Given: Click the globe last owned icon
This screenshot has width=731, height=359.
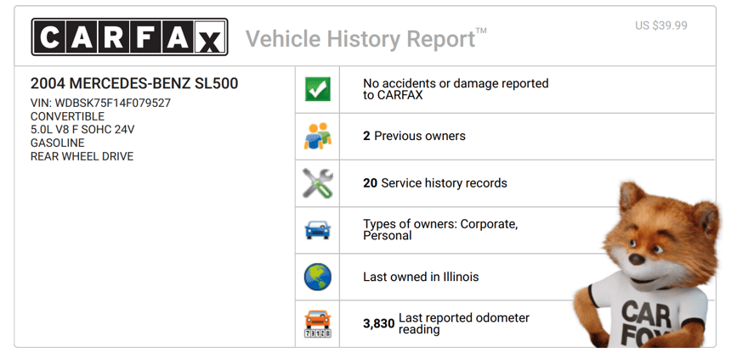Looking at the screenshot, I should 317,277.
